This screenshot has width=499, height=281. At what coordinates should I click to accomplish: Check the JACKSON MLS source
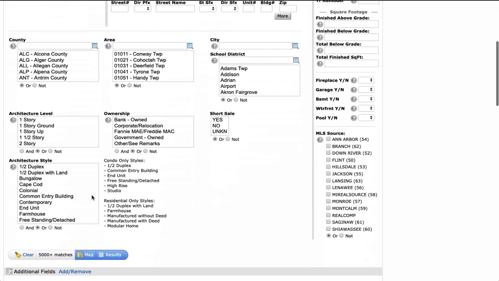[x=328, y=174]
